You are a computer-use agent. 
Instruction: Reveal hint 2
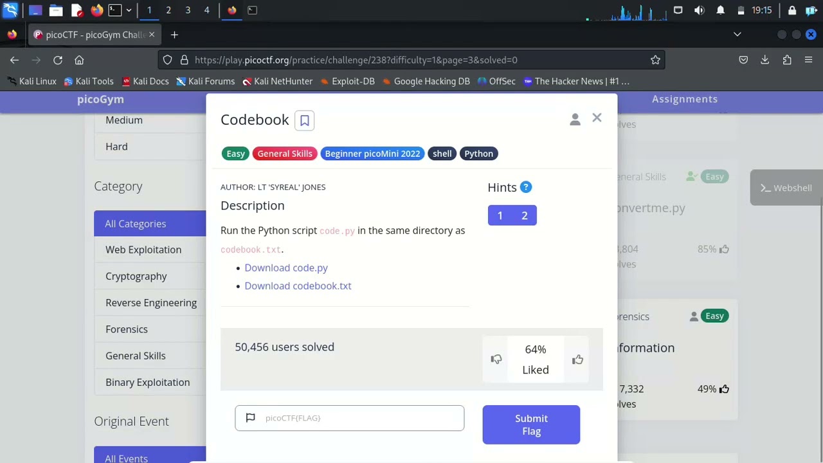525,215
